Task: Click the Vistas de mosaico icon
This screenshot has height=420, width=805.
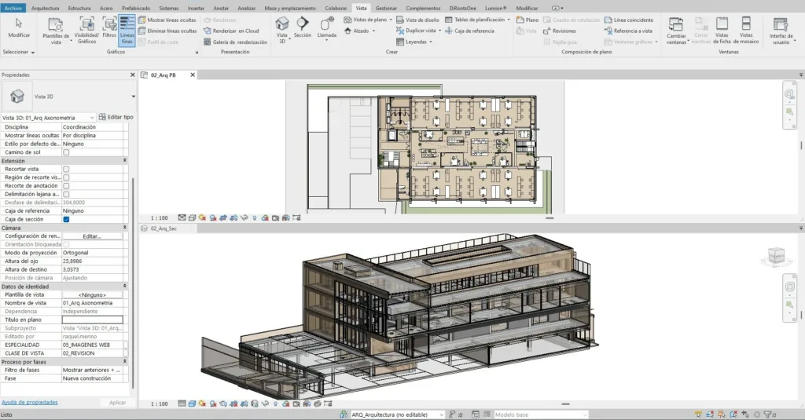Action: click(x=748, y=27)
